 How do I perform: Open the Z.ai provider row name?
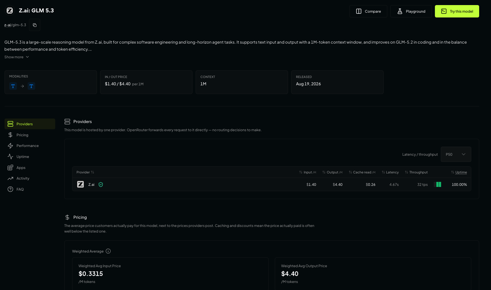(91, 185)
